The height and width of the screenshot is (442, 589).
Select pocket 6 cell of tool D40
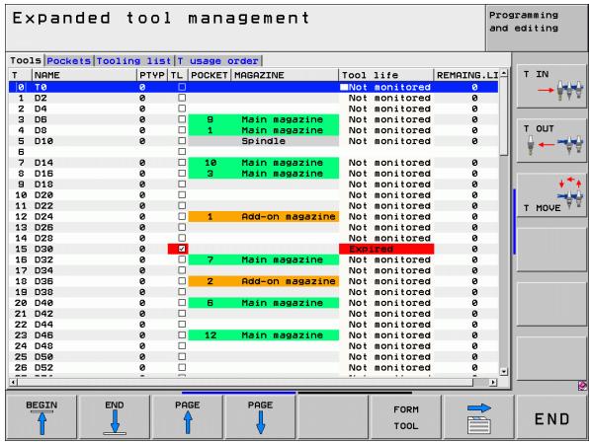click(x=210, y=303)
